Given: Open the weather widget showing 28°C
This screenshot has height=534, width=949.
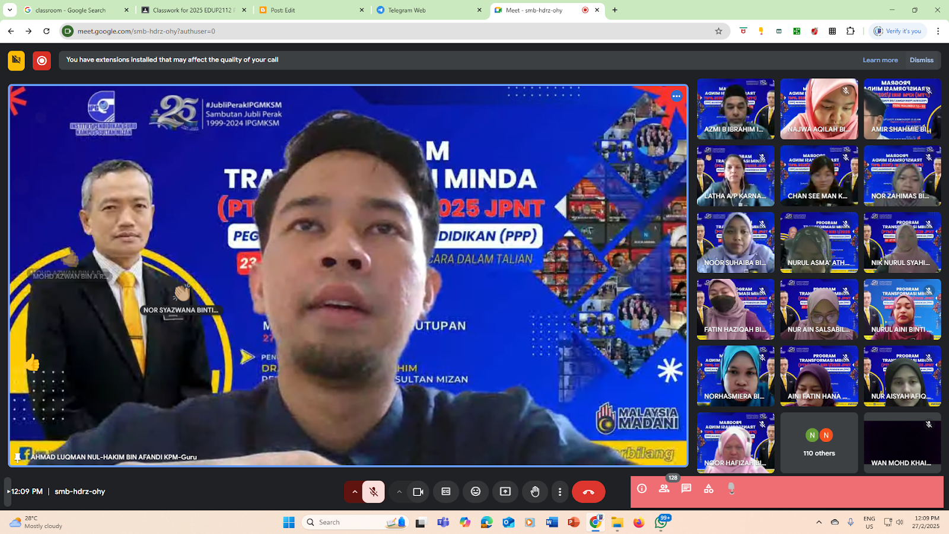Looking at the screenshot, I should [37, 522].
